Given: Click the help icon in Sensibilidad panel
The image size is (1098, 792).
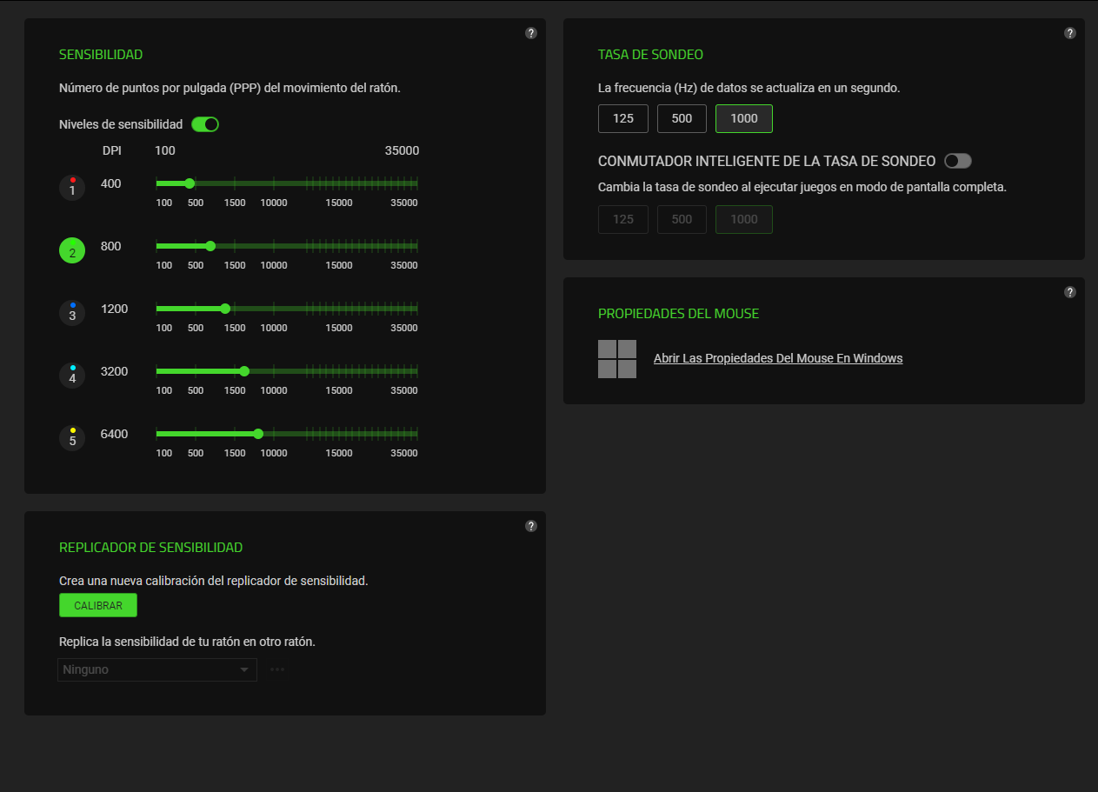Looking at the screenshot, I should (531, 33).
